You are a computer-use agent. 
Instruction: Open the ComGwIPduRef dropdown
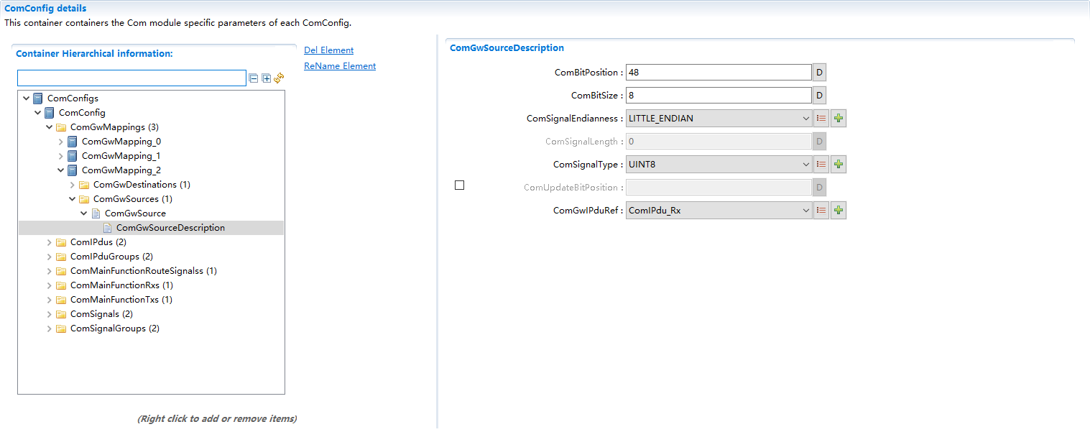(719, 211)
